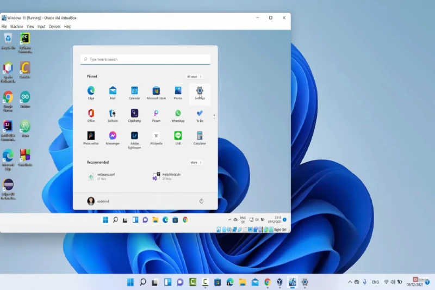Image resolution: width=435 pixels, height=290 pixels.
Task: Show hidden icons in host system tray
Action: [350, 282]
